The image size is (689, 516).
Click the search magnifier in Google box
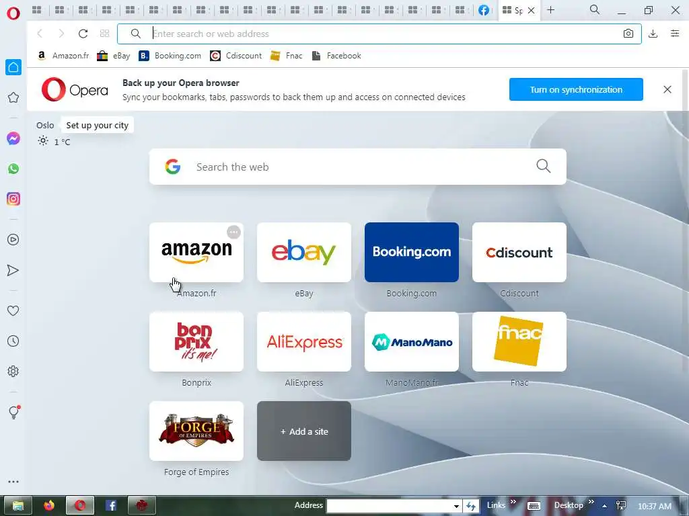[543, 167]
